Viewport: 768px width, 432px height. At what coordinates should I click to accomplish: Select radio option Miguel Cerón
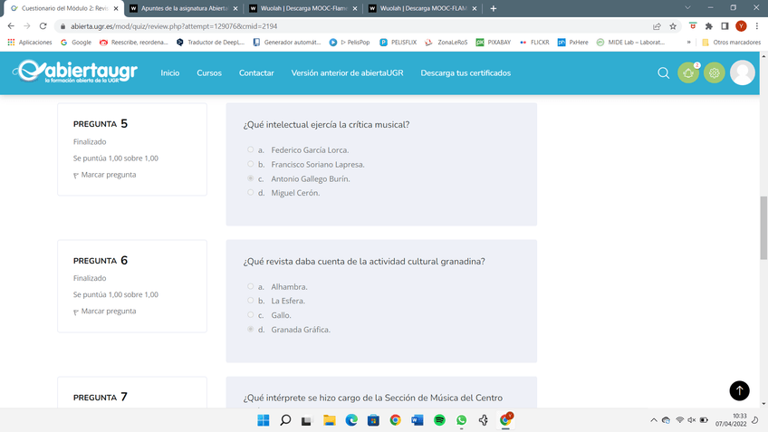point(250,193)
